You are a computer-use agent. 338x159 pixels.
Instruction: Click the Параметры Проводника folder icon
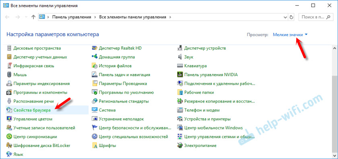pyautogui.click(x=95, y=83)
